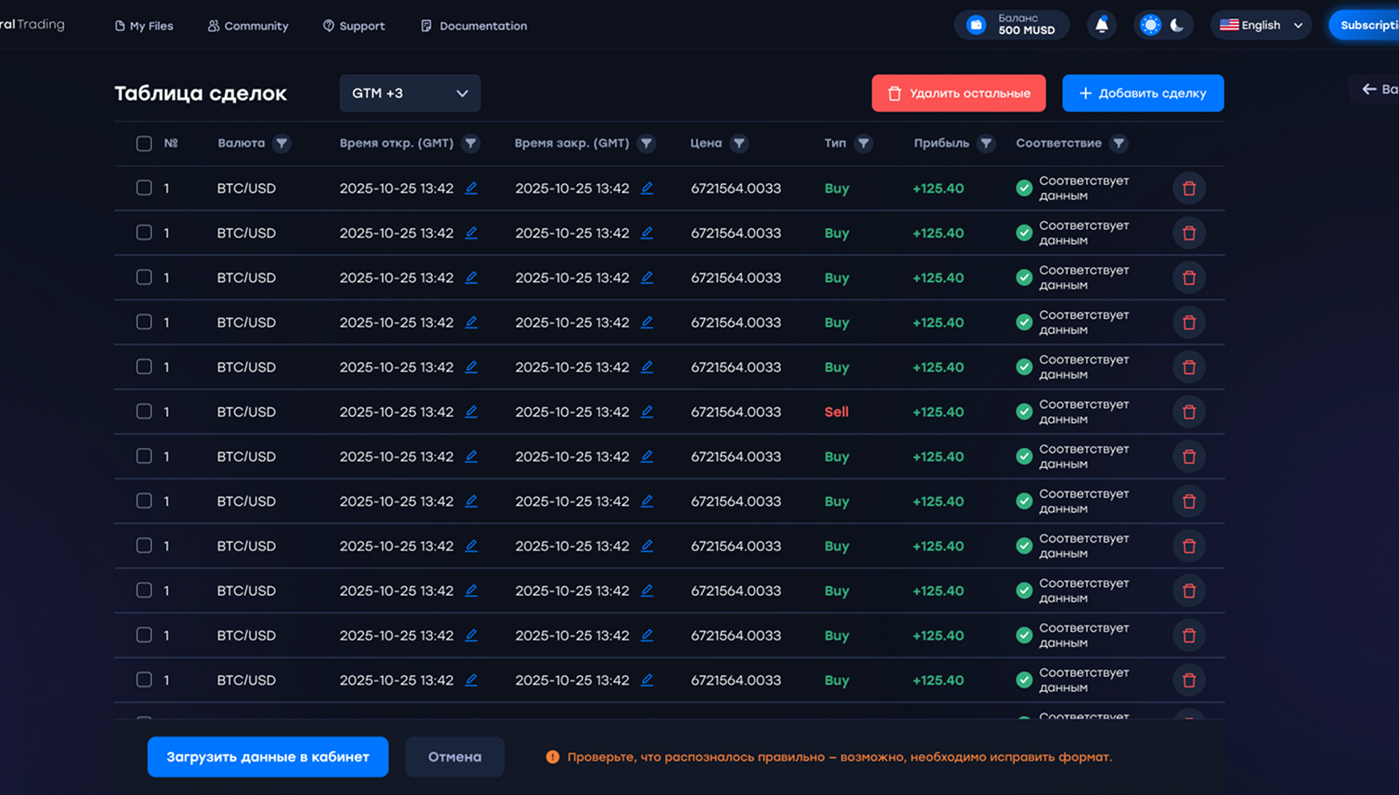Tick the checkbox of the first table row

pyautogui.click(x=144, y=188)
